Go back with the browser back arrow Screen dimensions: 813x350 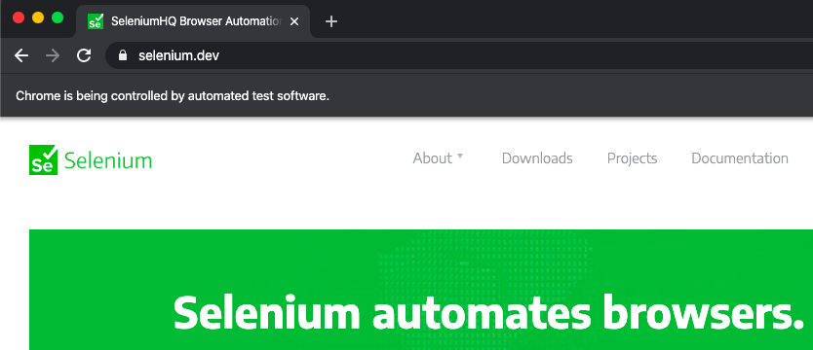coord(21,55)
